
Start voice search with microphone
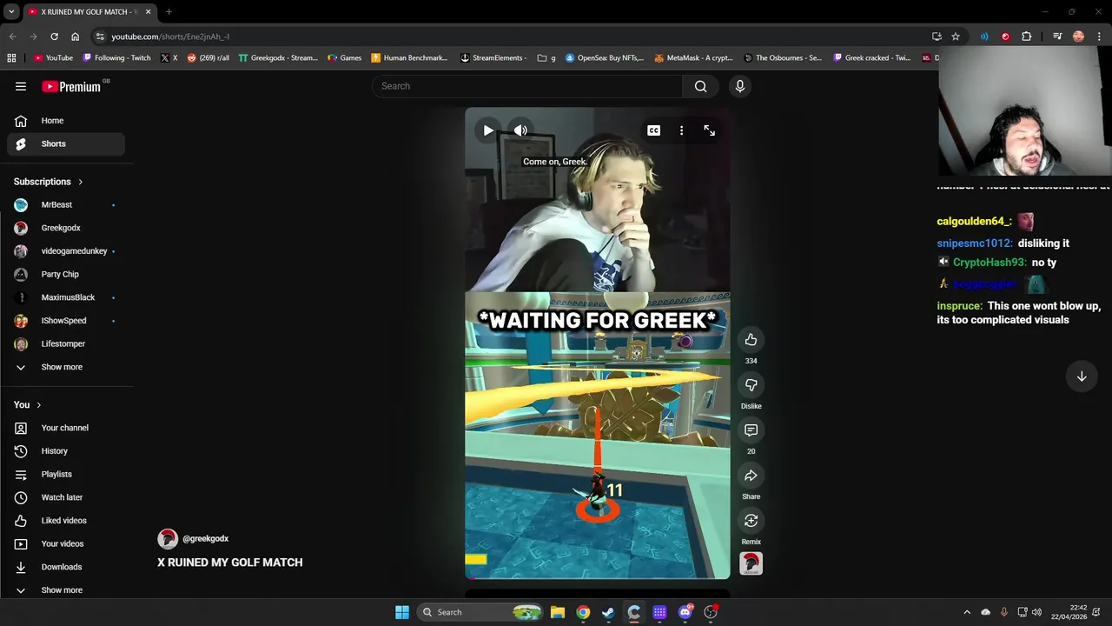pos(740,86)
